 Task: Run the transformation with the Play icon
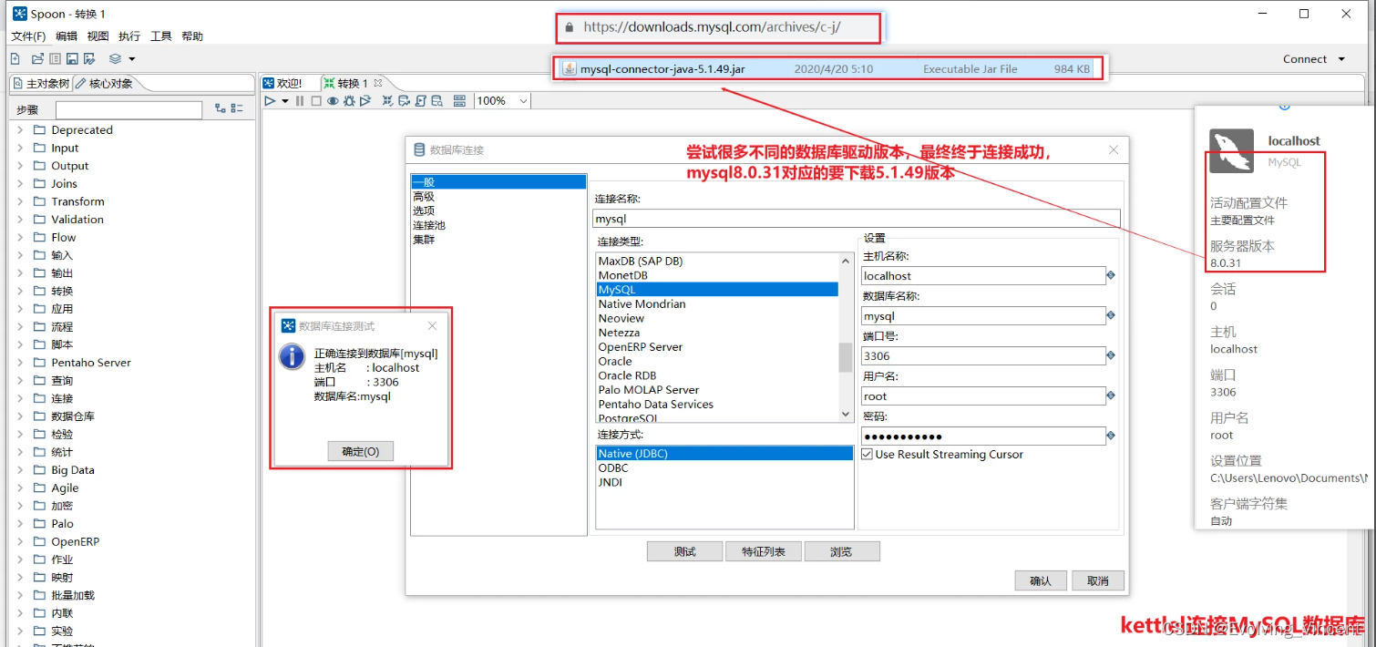point(270,100)
